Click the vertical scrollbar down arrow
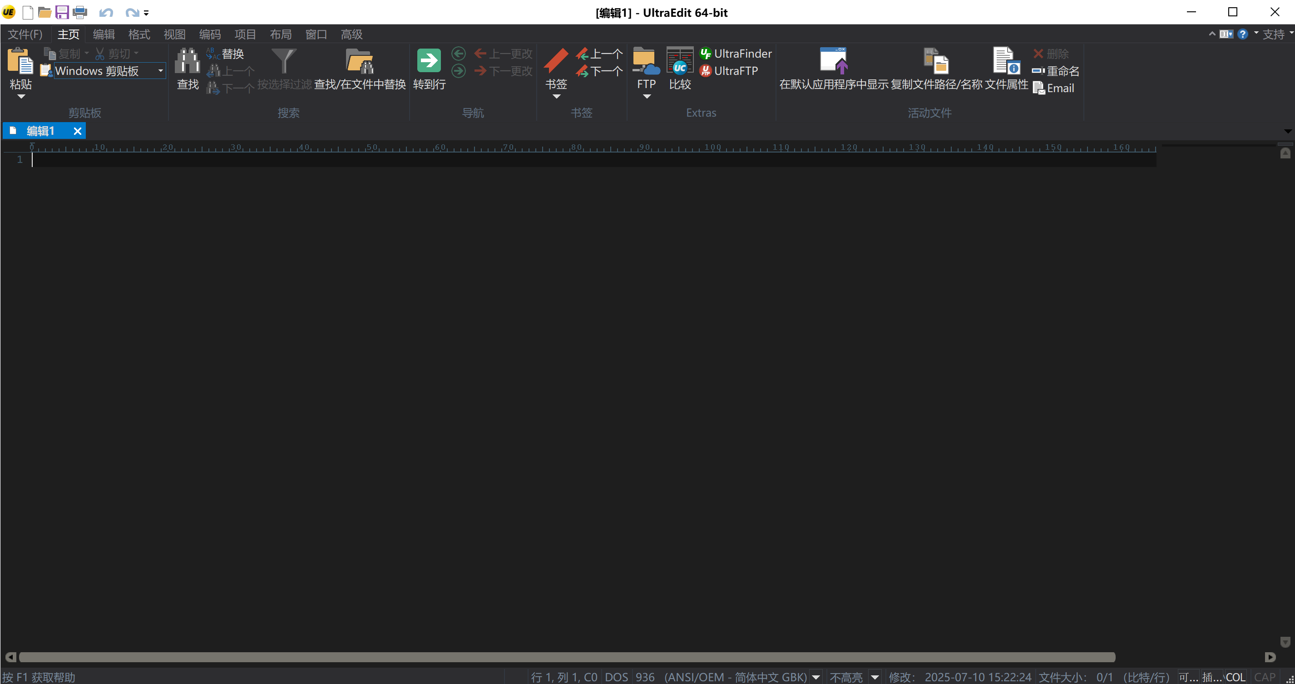This screenshot has width=1295, height=684. pyautogui.click(x=1285, y=642)
